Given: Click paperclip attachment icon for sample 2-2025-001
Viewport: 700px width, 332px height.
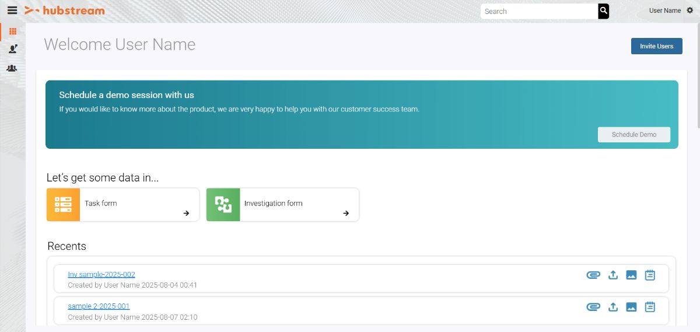Looking at the screenshot, I should (x=593, y=307).
